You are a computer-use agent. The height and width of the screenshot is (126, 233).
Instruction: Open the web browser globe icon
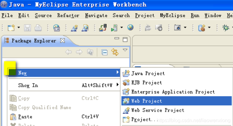coord(130,28)
